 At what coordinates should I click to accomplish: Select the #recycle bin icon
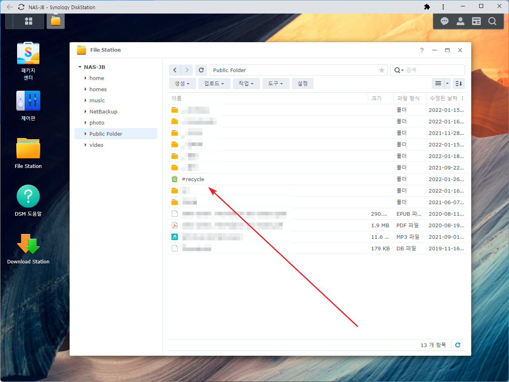click(x=175, y=179)
